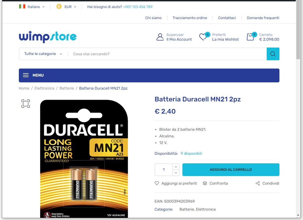The width and height of the screenshot is (303, 220).
Task: Open the Chi siamo page
Action: pyautogui.click(x=153, y=18)
